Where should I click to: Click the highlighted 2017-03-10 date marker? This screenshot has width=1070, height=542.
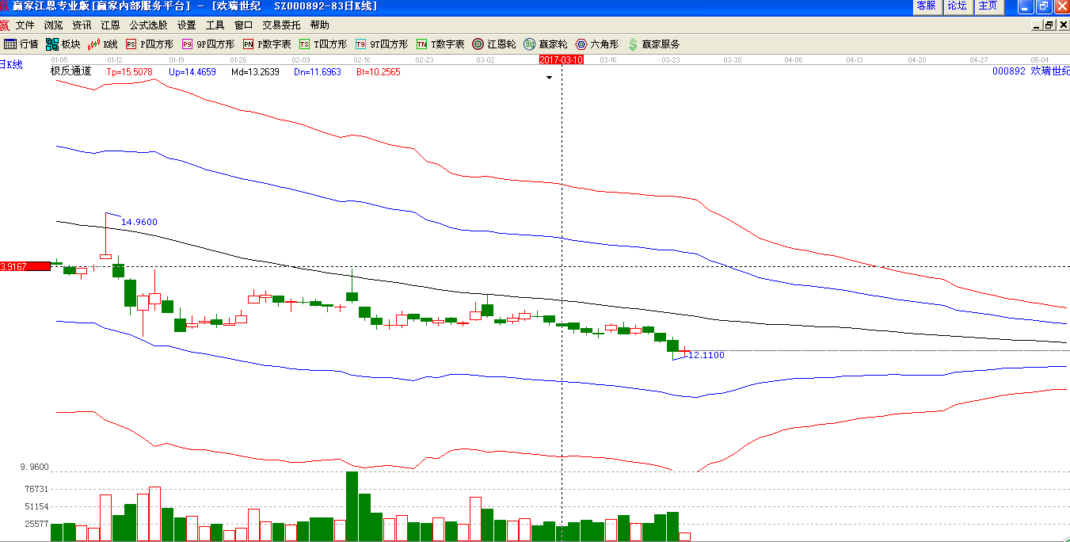[x=562, y=59]
